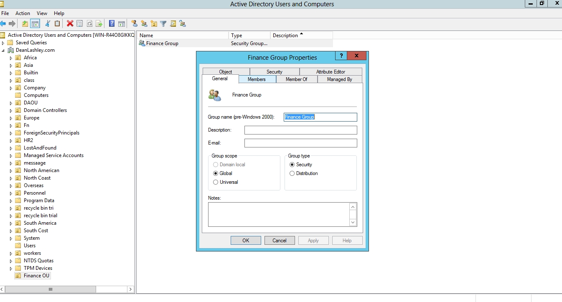This screenshot has width=562, height=302.
Task: Choose the Global group scope radio button
Action: tap(216, 173)
